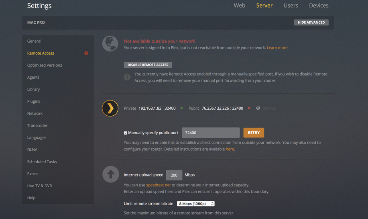Click the upload arrow circle icon
Viewport: 368px width, 219px height.
coord(111,174)
